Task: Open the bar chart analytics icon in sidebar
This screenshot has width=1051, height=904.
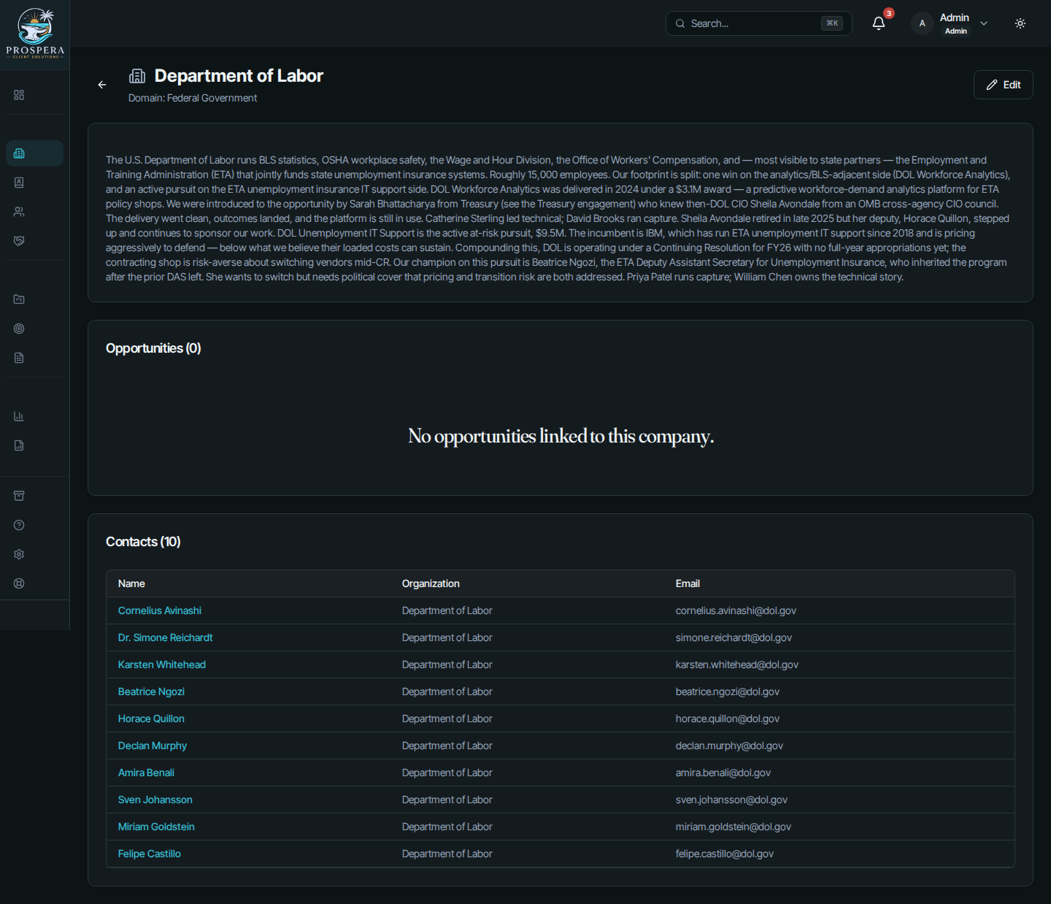Action: (19, 416)
